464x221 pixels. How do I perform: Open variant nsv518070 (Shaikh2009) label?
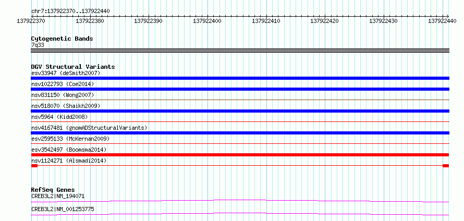click(66, 106)
